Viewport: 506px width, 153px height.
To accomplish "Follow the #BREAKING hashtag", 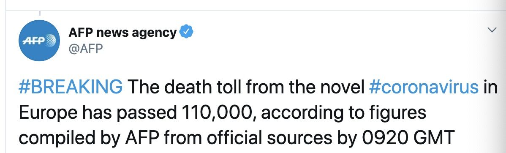I will (71, 87).
